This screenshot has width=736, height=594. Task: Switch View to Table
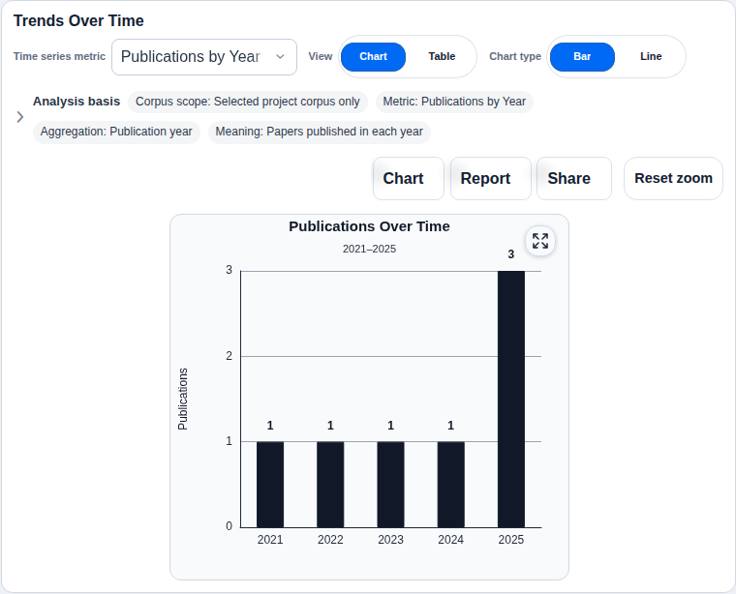pos(442,57)
